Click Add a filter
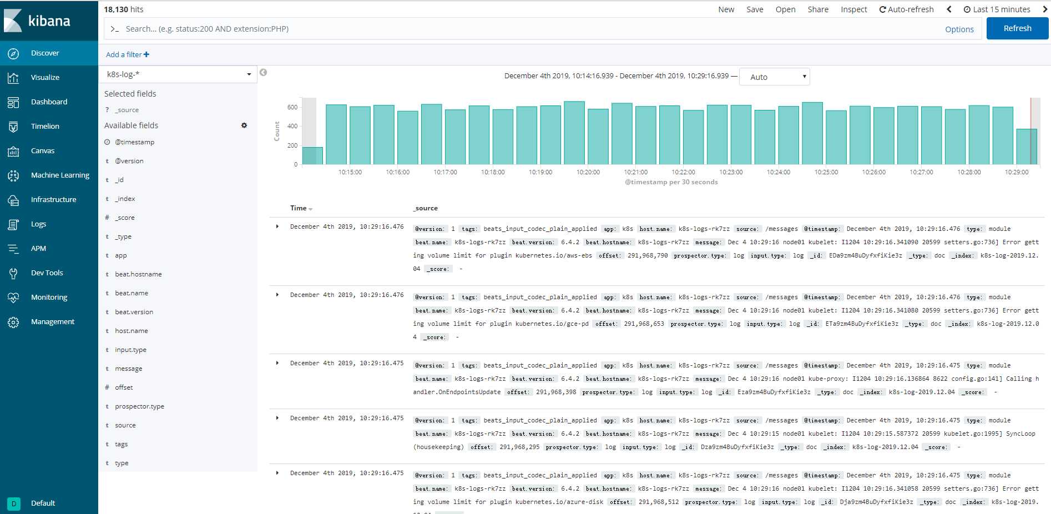The image size is (1051, 514). point(128,54)
